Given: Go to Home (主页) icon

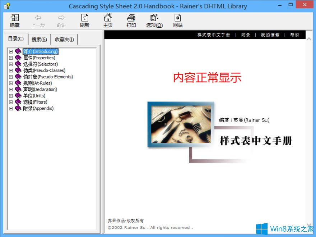Looking at the screenshot, I should (x=108, y=18).
